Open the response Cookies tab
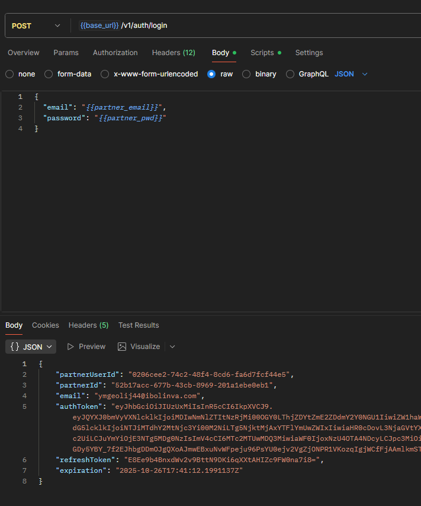The image size is (421, 506). tap(46, 325)
